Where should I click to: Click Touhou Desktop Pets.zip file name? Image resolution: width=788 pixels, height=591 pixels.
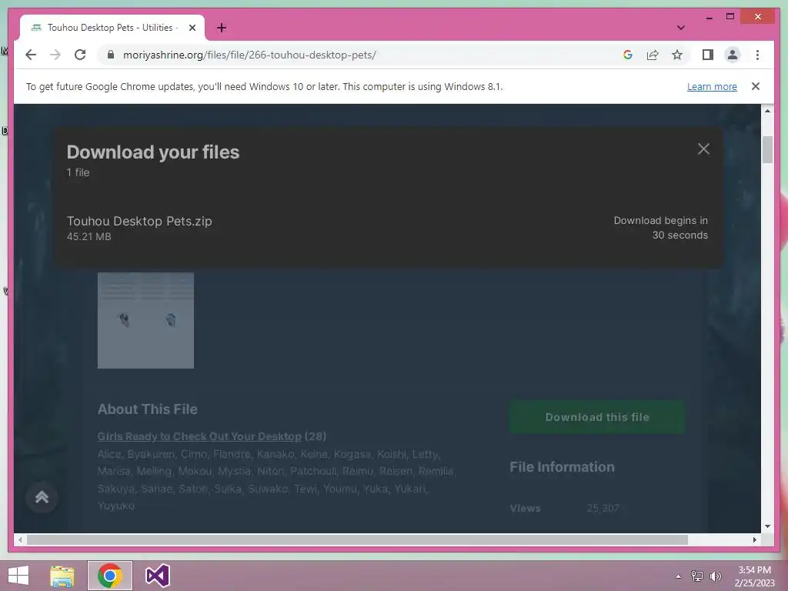(139, 221)
